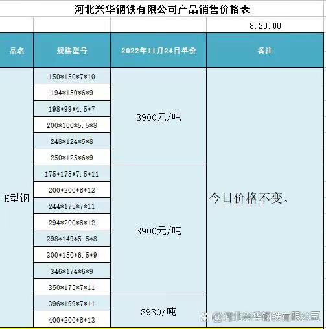Viewport: 326px width, 329px height.
Task: Click the watermark logo icon beside @河北兴华钢铁有限公司
Action: coord(204,317)
